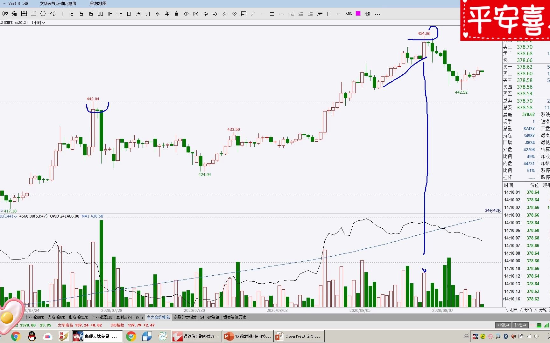Select the horizontal line drawing tool
The width and height of the screenshot is (550, 343).
coord(263,14)
